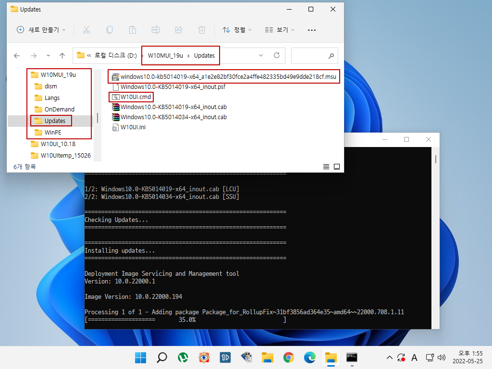Go forward with the right arrow button

pos(34,56)
